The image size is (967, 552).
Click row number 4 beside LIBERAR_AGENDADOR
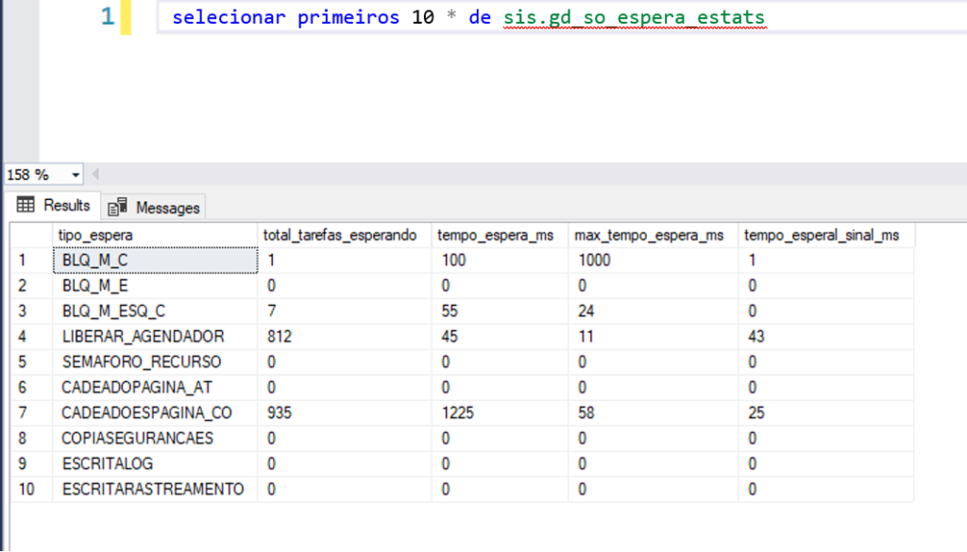[x=21, y=336]
